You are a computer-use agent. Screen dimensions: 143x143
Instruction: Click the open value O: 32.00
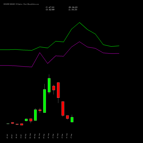pyautogui.click(x=50, y=10)
